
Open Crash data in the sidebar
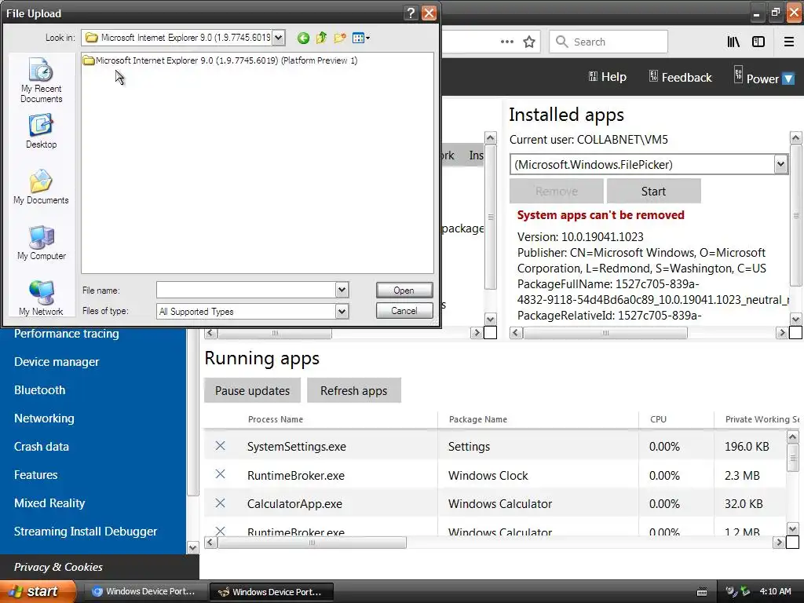(42, 447)
